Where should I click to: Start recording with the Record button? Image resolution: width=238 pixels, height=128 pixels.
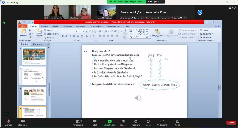pyautogui.click(x=123, y=122)
